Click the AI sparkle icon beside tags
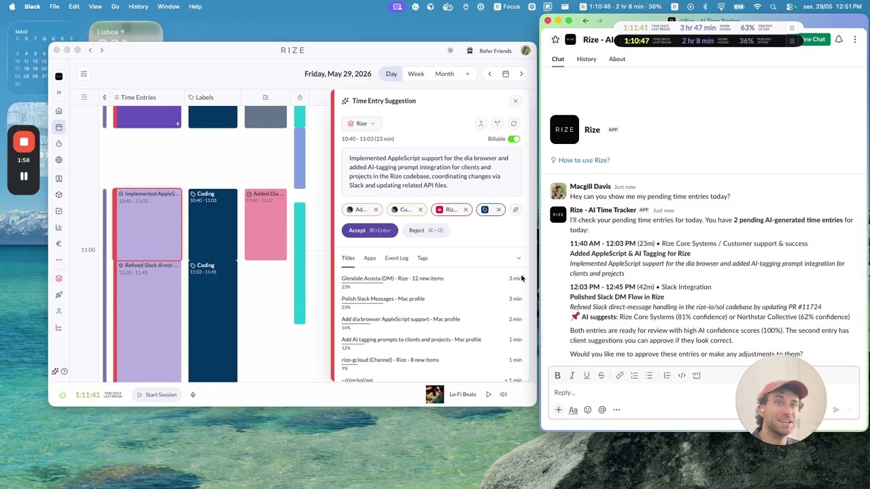Image resolution: width=870 pixels, height=489 pixels. [x=515, y=210]
